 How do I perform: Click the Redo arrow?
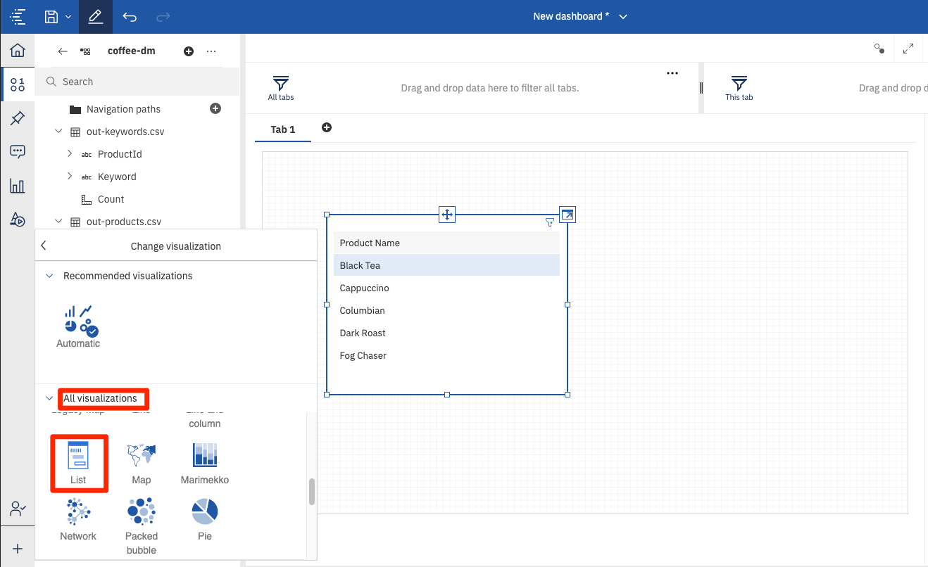click(x=163, y=16)
